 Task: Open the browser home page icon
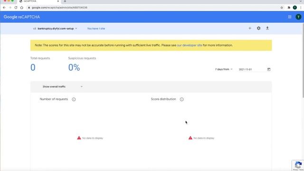coord(22,8)
